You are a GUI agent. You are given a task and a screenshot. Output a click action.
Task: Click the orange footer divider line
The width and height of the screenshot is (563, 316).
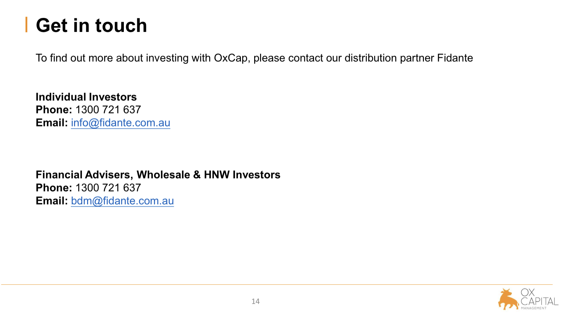276,285
